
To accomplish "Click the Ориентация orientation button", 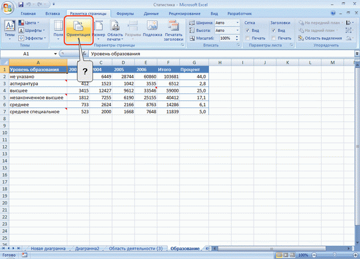I will (x=78, y=30).
